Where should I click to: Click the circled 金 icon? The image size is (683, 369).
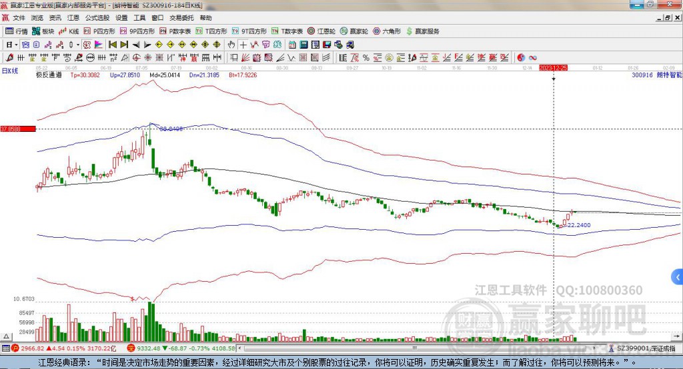click(x=389, y=57)
